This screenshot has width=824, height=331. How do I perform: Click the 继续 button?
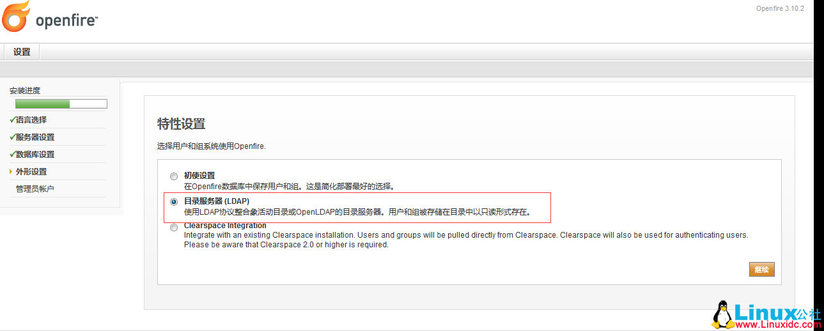click(x=761, y=269)
